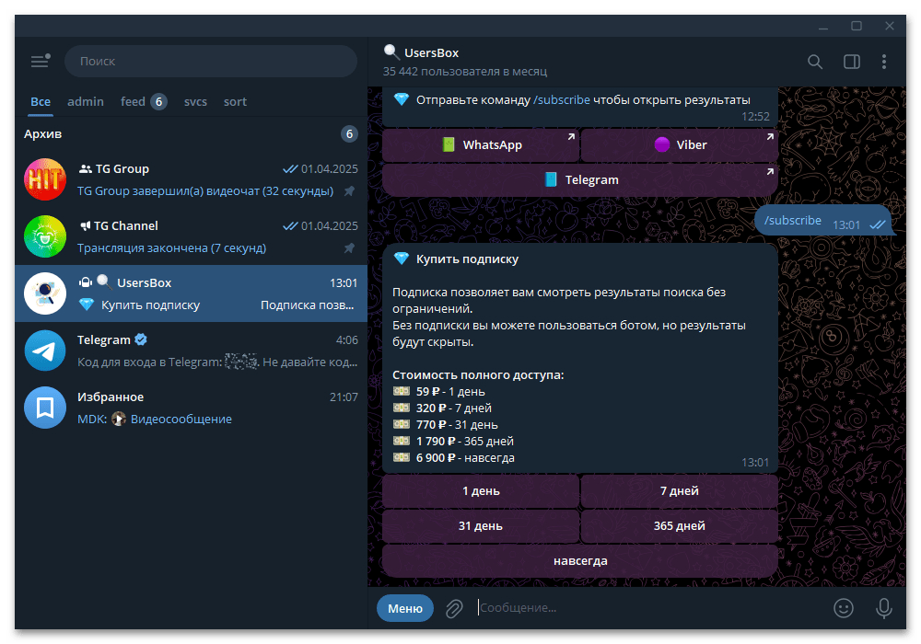Click the WhatsApp inline button

pos(481,144)
